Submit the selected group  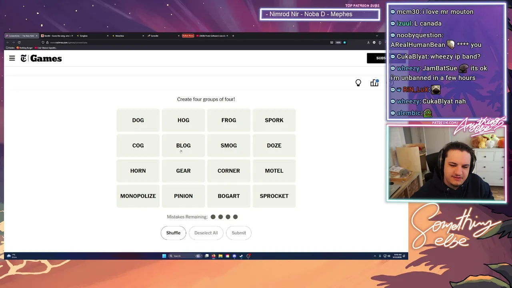(239, 233)
